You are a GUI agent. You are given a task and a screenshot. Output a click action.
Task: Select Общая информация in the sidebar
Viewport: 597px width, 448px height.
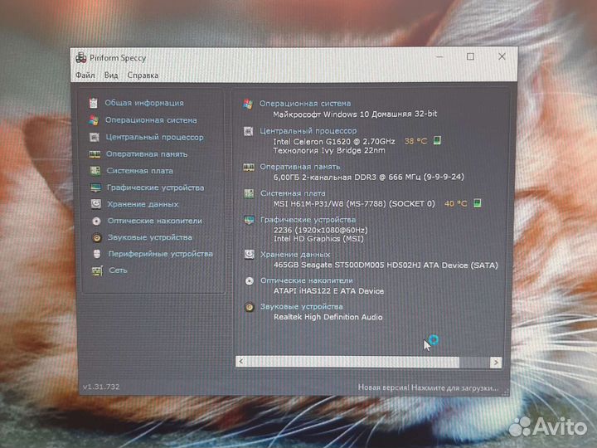click(x=144, y=103)
